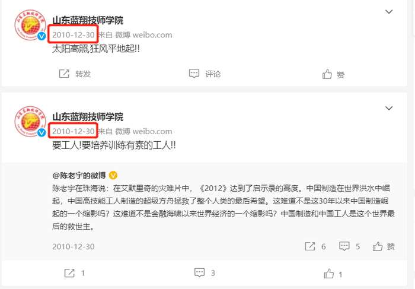Click first post's 2010-12-30 timestamp
Viewport: 415px width, 289px height.
click(x=74, y=34)
